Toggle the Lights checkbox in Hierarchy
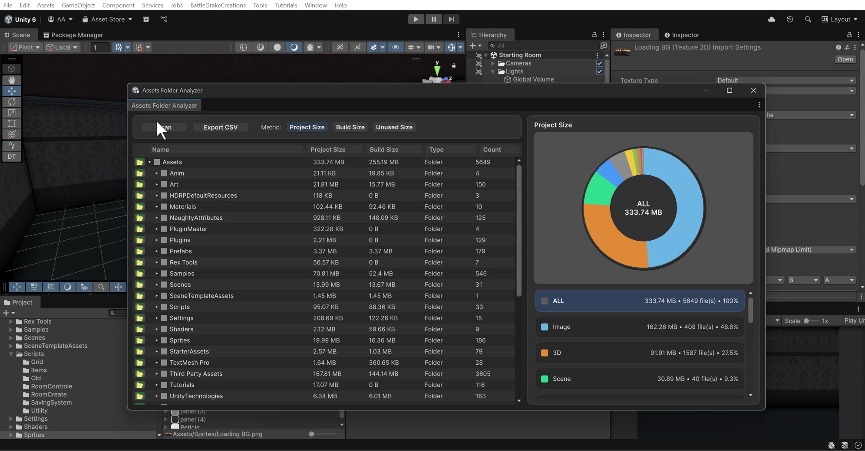Viewport: 865px width, 451px height. tap(600, 72)
